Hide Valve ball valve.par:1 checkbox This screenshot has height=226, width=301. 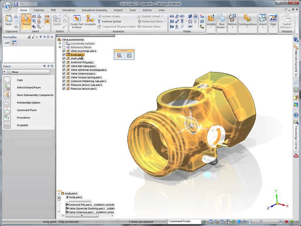(x=64, y=66)
